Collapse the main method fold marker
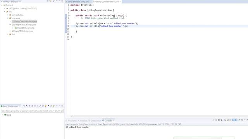248x139 pixels. [x=70, y=15]
